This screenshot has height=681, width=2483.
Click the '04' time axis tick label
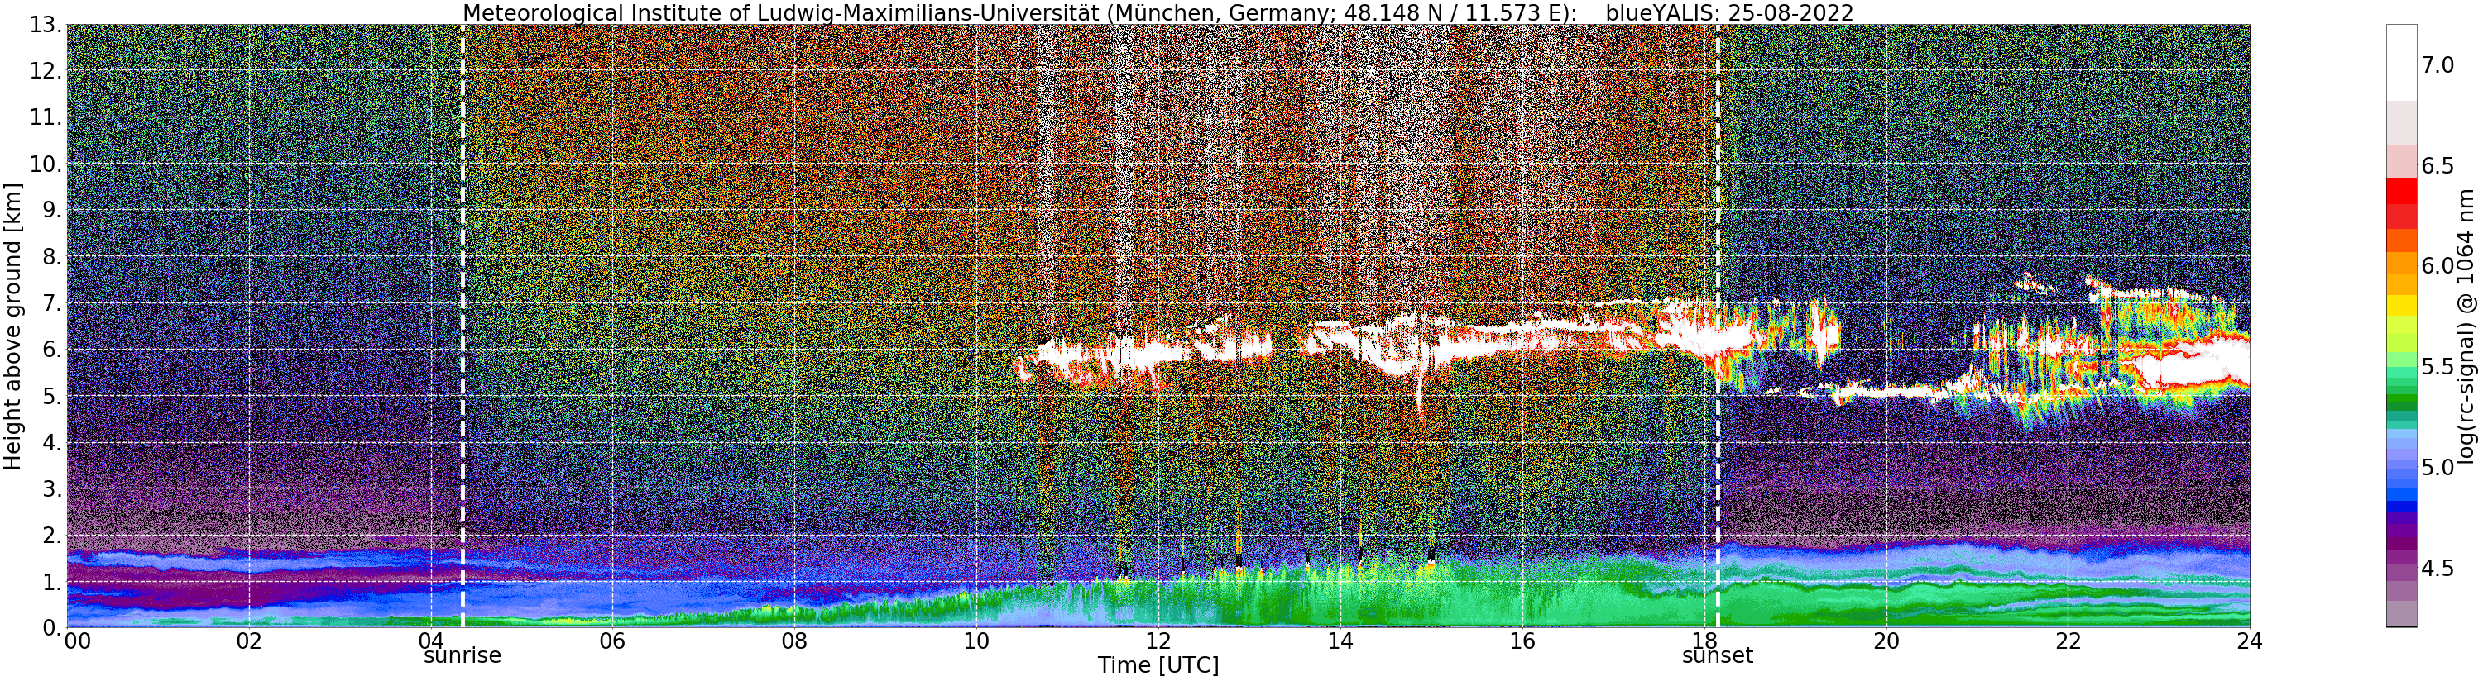pos(431,641)
